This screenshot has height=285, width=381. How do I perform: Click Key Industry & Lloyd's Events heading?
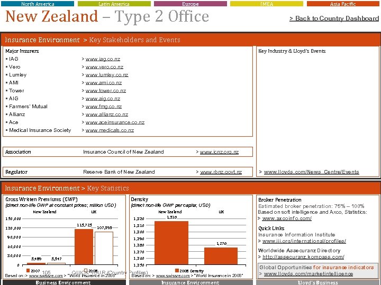pyautogui.click(x=292, y=51)
